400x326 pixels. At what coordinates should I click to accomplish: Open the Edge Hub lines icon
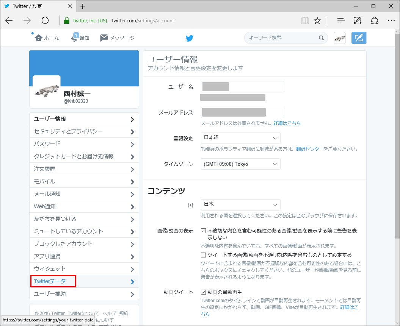click(341, 20)
